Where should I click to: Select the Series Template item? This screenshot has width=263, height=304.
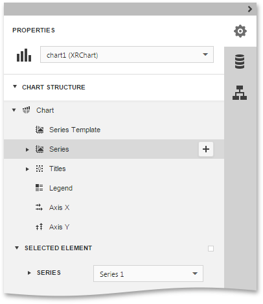(74, 130)
